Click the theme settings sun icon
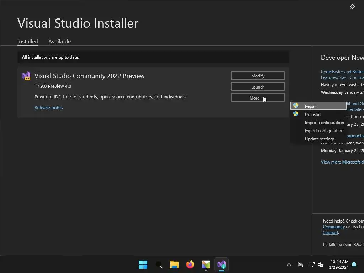Viewport: 364px width, 273px height. (x=352, y=7)
